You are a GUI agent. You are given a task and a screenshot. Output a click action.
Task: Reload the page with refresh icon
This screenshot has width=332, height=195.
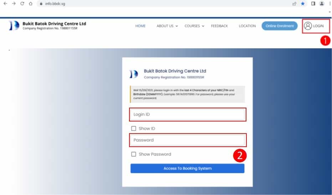(x=22, y=4)
